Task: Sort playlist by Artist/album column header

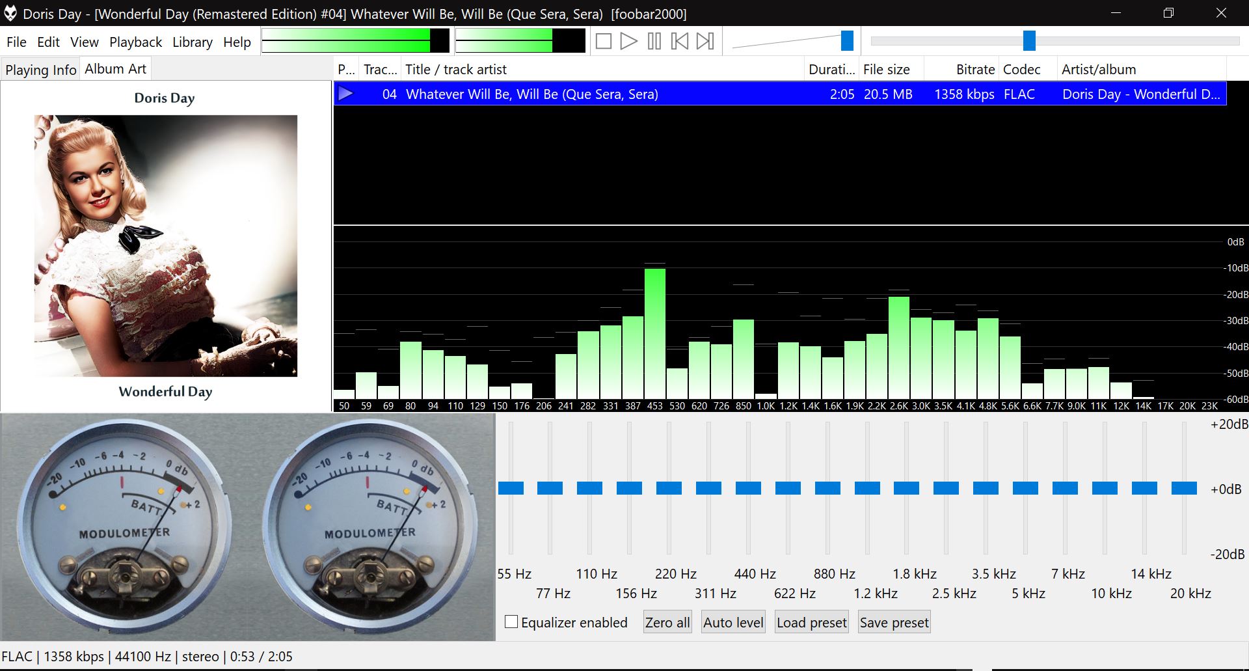Action: pos(1142,69)
